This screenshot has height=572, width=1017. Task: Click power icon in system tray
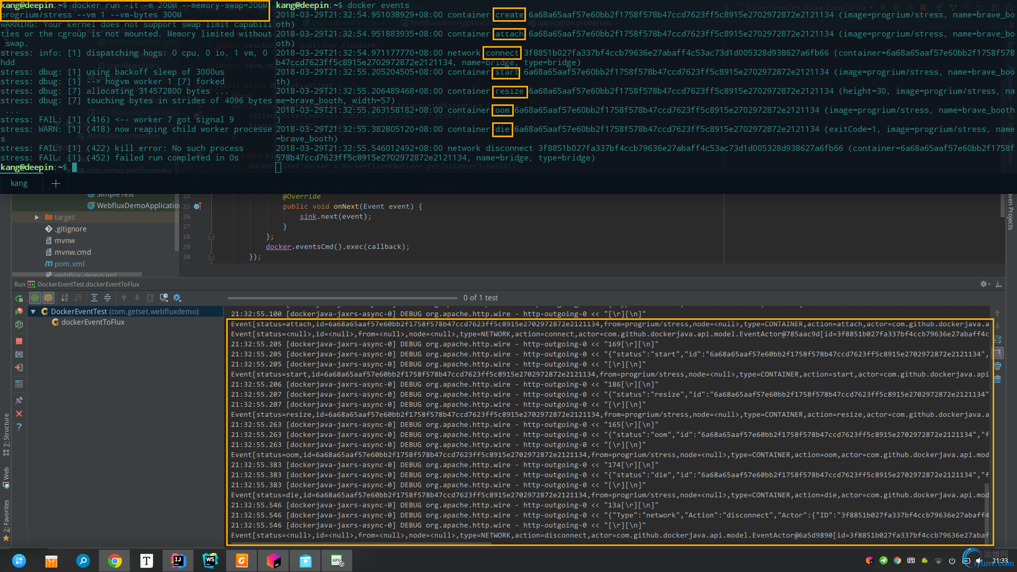point(952,560)
